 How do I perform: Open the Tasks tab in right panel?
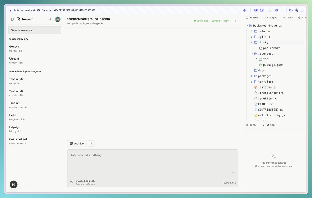288,17
